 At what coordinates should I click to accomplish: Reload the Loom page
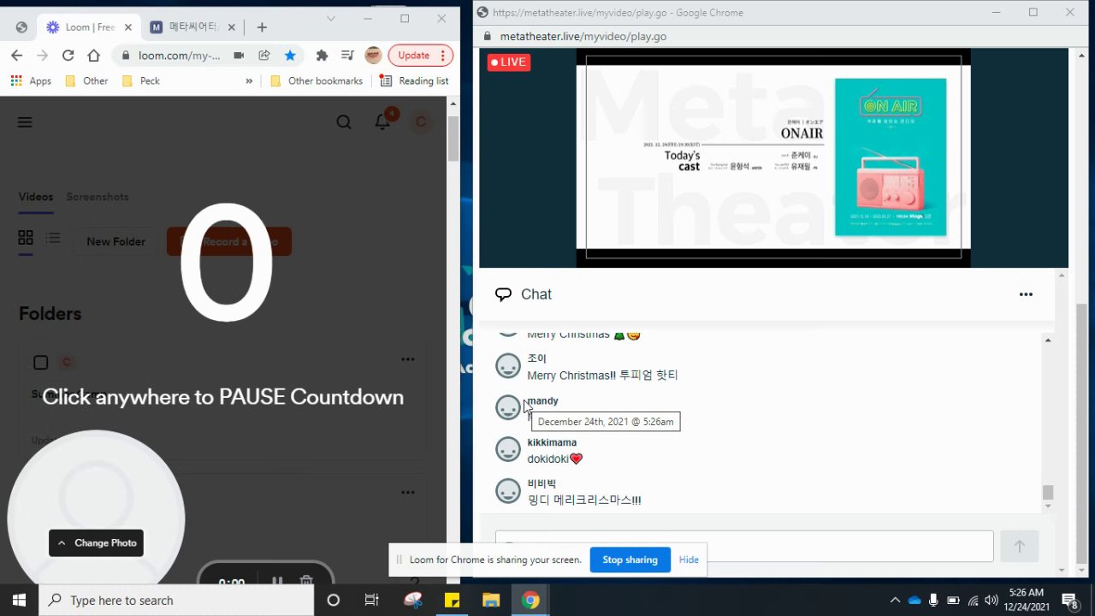pyautogui.click(x=68, y=56)
